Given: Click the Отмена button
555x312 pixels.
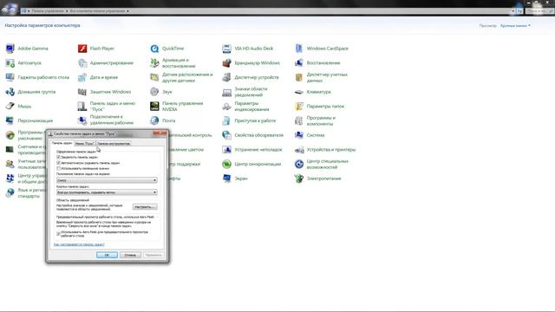Looking at the screenshot, I should point(130,255).
